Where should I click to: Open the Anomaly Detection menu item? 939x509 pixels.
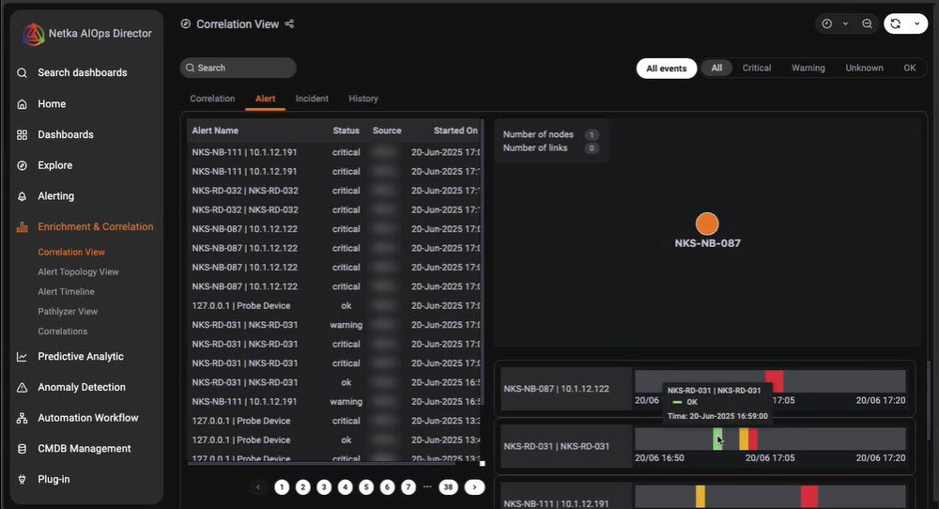[82, 387]
